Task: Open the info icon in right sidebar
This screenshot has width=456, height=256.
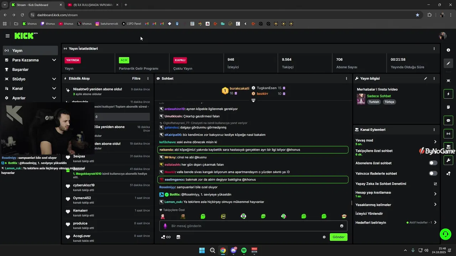Action: click(x=448, y=50)
